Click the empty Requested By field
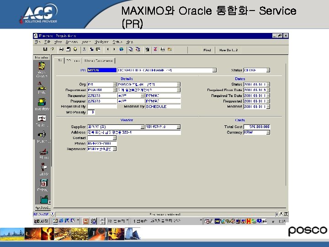Image resolution: width=329 pixels, height=247 pixels. [x=102, y=107]
